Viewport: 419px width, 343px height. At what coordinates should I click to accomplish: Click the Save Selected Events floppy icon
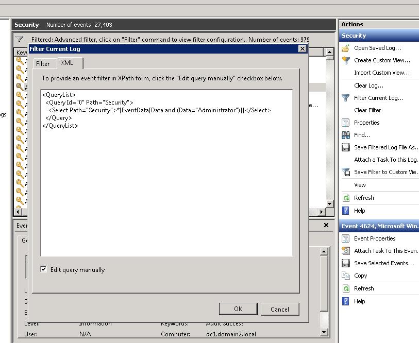345,263
